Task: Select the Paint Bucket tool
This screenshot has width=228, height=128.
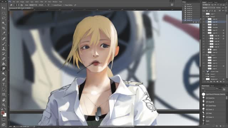Action: pos(4,64)
